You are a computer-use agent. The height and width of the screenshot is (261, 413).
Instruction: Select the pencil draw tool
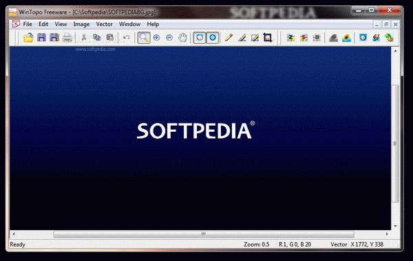coord(229,38)
